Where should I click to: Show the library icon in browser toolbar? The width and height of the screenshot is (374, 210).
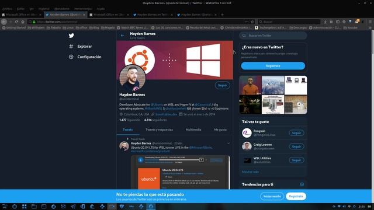tap(331, 22)
